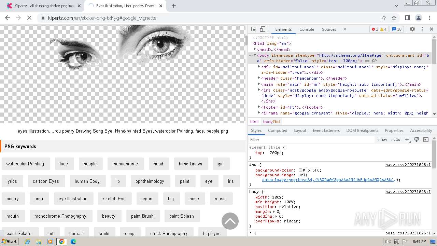Click the taskbar volume icon

tap(388, 242)
